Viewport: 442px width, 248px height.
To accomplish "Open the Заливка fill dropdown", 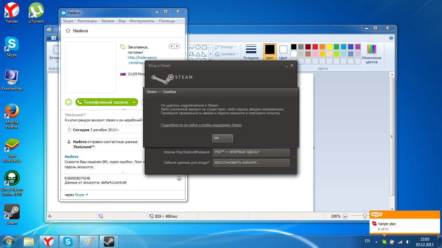I will coord(227,54).
